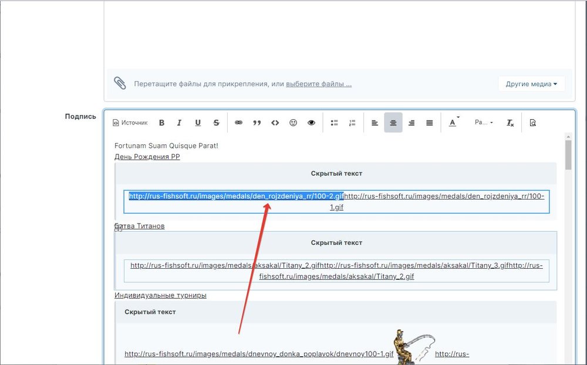The width and height of the screenshot is (587, 365).
Task: Open the Другие медиа dropdown
Action: [x=531, y=84]
